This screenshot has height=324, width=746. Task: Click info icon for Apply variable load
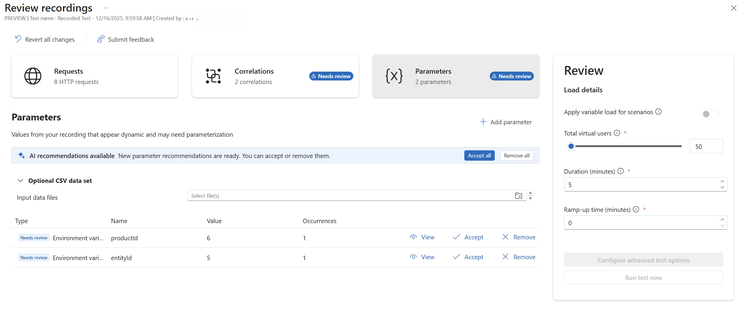pos(658,112)
